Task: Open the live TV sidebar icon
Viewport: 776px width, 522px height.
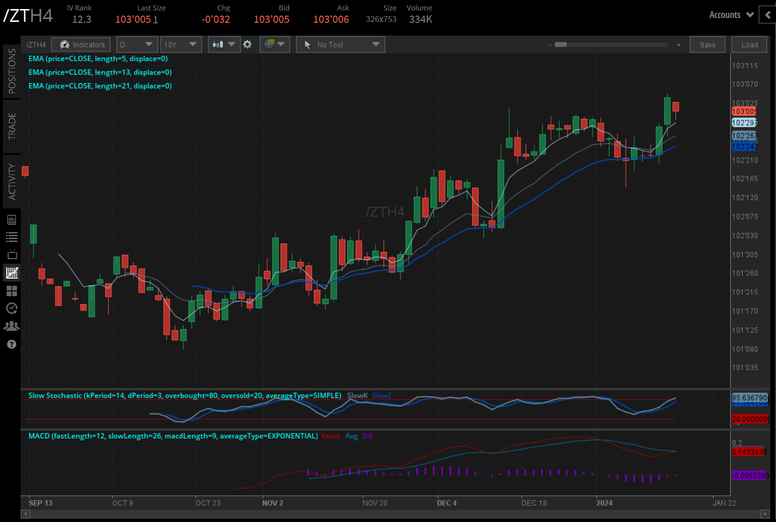Action: pyautogui.click(x=12, y=254)
